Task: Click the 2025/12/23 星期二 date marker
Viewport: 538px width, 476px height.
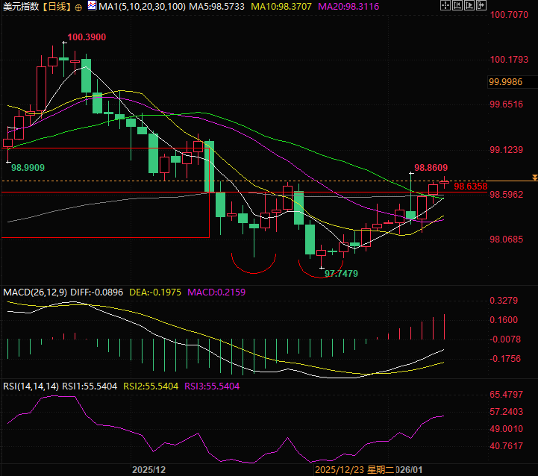Action: 354,470
